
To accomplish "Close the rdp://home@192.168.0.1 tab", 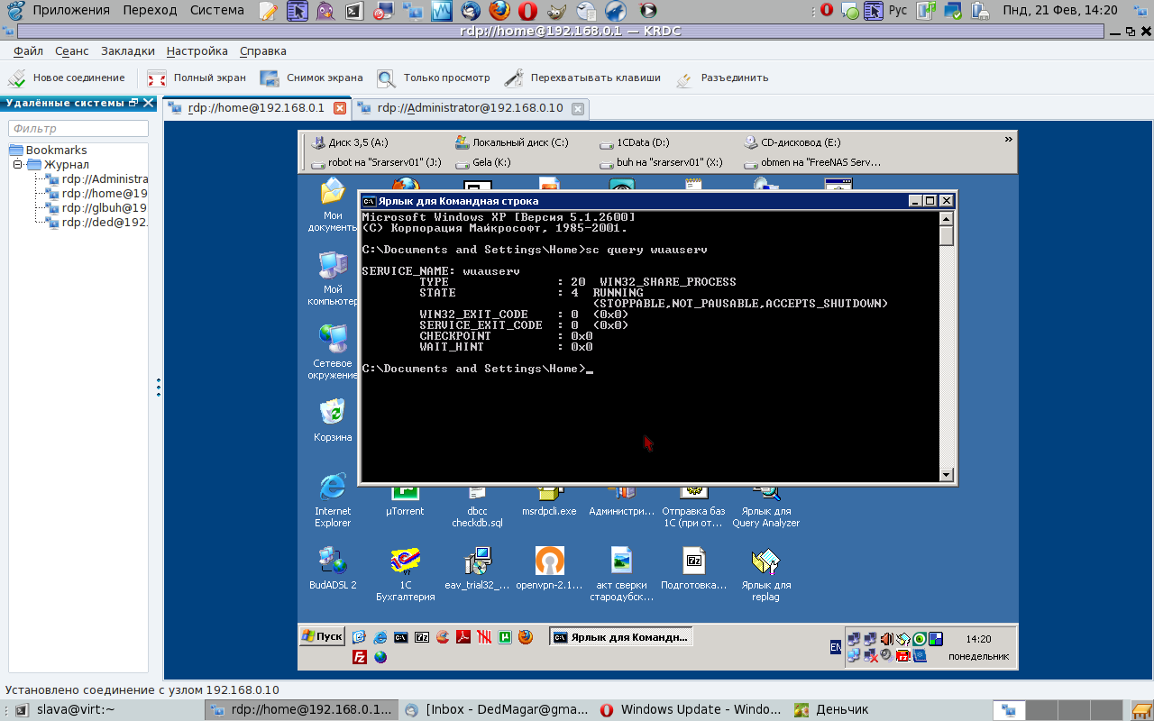I will point(340,108).
